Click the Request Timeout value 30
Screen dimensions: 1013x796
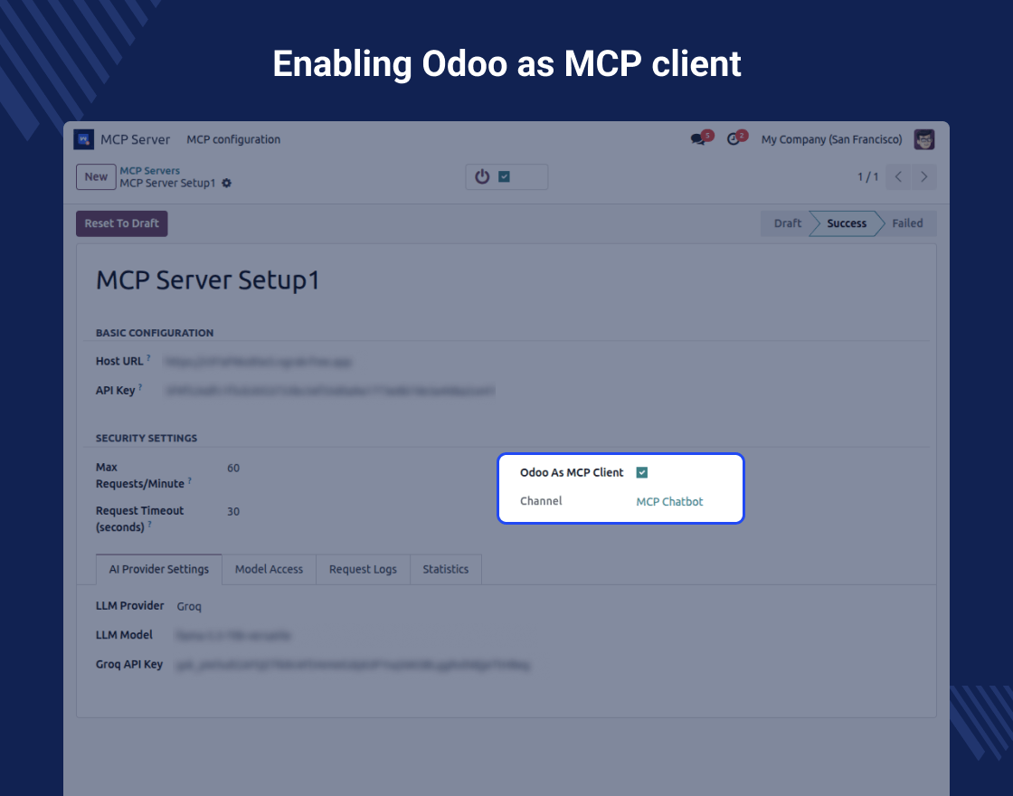[233, 512]
